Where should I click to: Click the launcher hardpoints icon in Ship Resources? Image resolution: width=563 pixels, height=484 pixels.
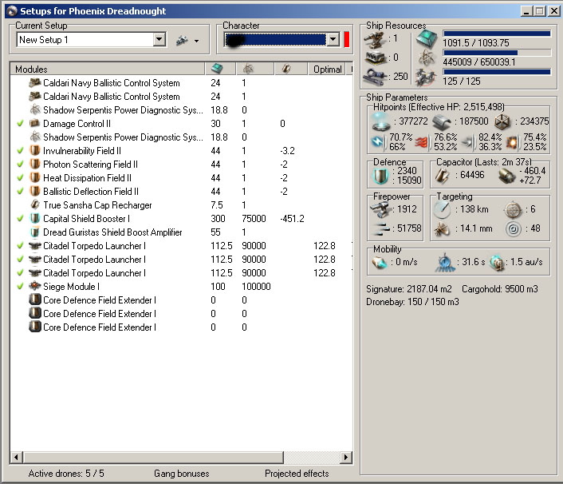(x=376, y=58)
